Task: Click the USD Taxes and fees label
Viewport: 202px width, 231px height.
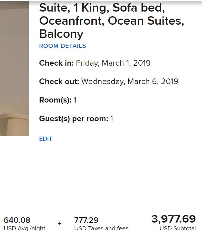Action: point(101,228)
